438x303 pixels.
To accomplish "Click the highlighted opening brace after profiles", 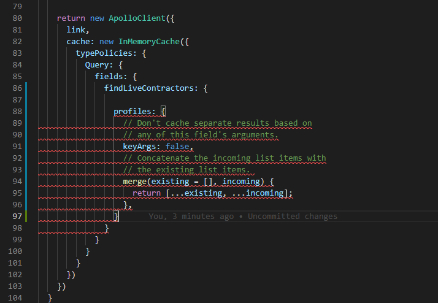I will (x=163, y=112).
